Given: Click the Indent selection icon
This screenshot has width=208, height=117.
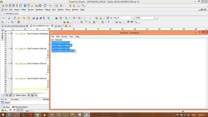Looking at the screenshot, I should tap(128, 22).
